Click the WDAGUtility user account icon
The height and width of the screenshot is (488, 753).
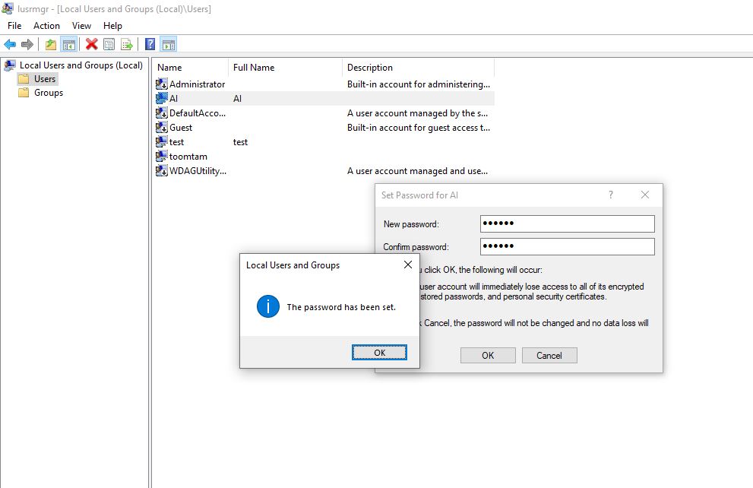pos(161,170)
